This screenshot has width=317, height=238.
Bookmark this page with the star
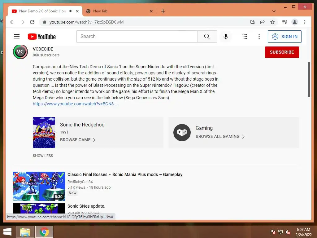(272, 22)
